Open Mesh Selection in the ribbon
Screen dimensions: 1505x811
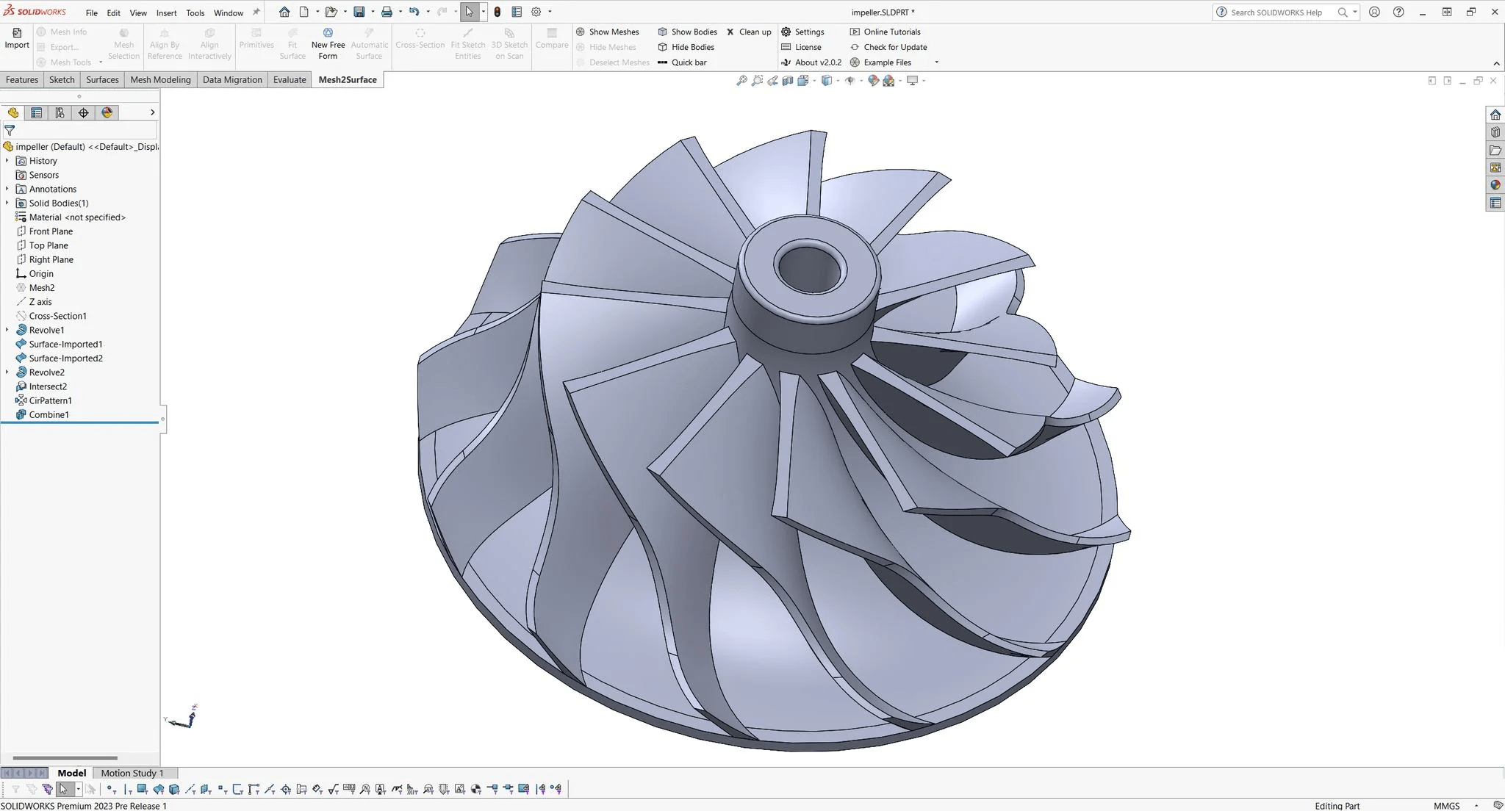(x=123, y=43)
